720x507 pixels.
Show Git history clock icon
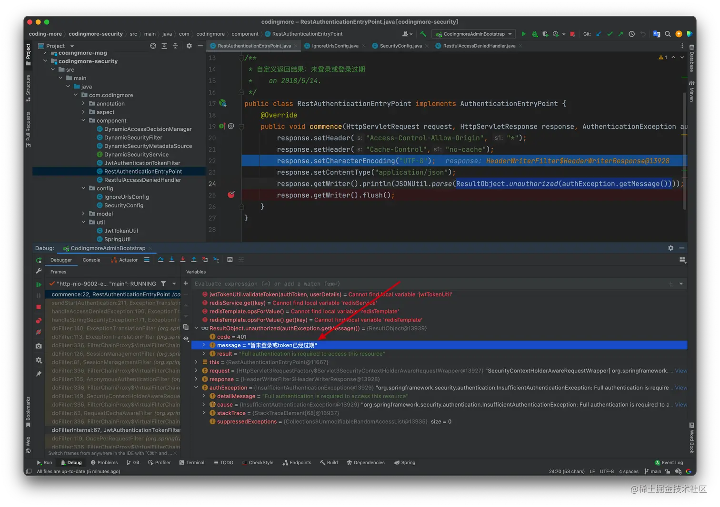(631, 34)
